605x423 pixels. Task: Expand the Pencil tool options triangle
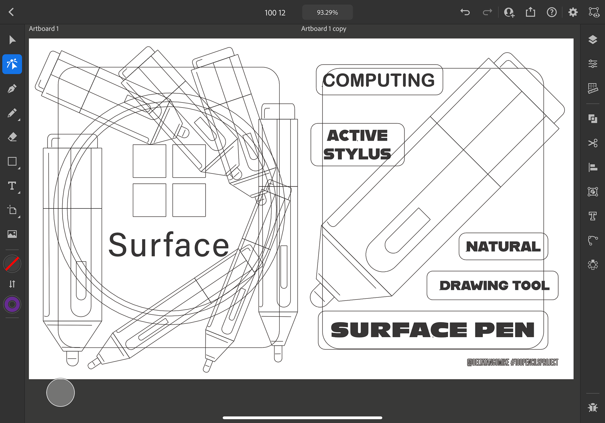coord(19,120)
